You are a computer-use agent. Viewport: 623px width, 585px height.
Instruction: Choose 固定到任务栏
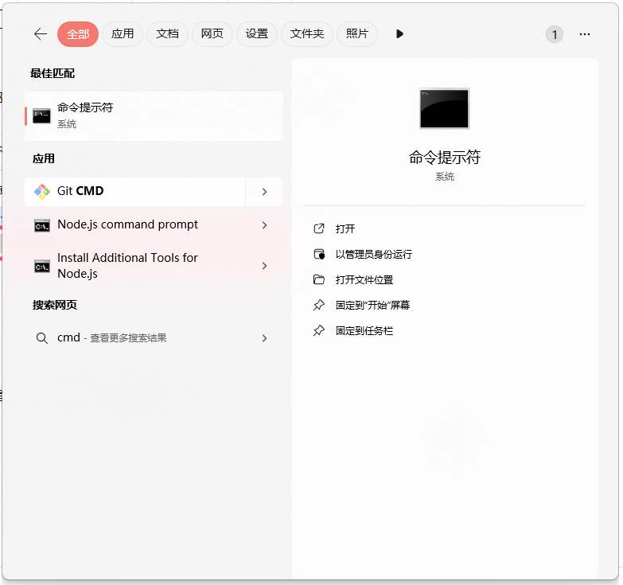(x=364, y=330)
